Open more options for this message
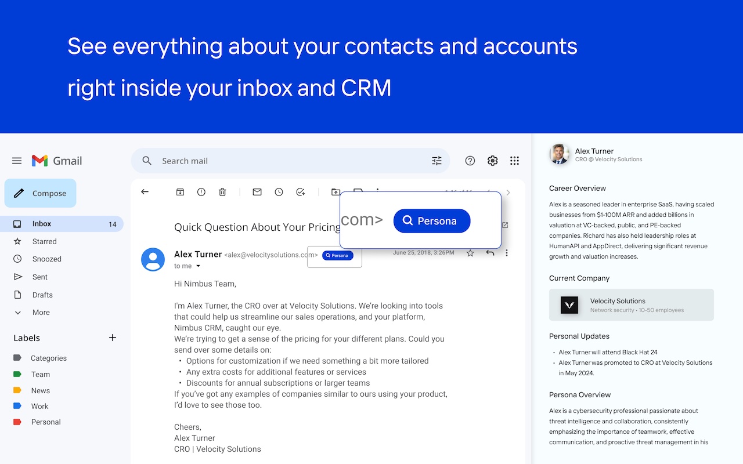This screenshot has height=464, width=743. pyautogui.click(x=507, y=253)
